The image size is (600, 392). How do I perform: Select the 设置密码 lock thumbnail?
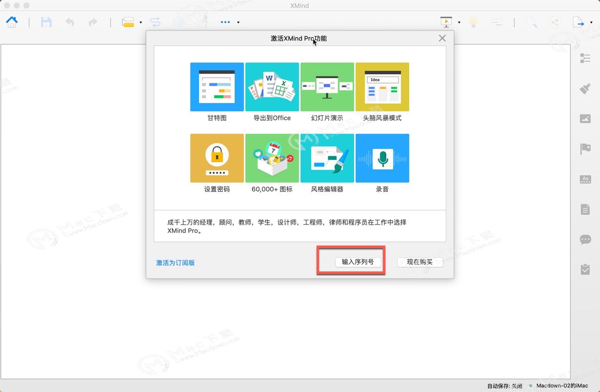click(217, 158)
